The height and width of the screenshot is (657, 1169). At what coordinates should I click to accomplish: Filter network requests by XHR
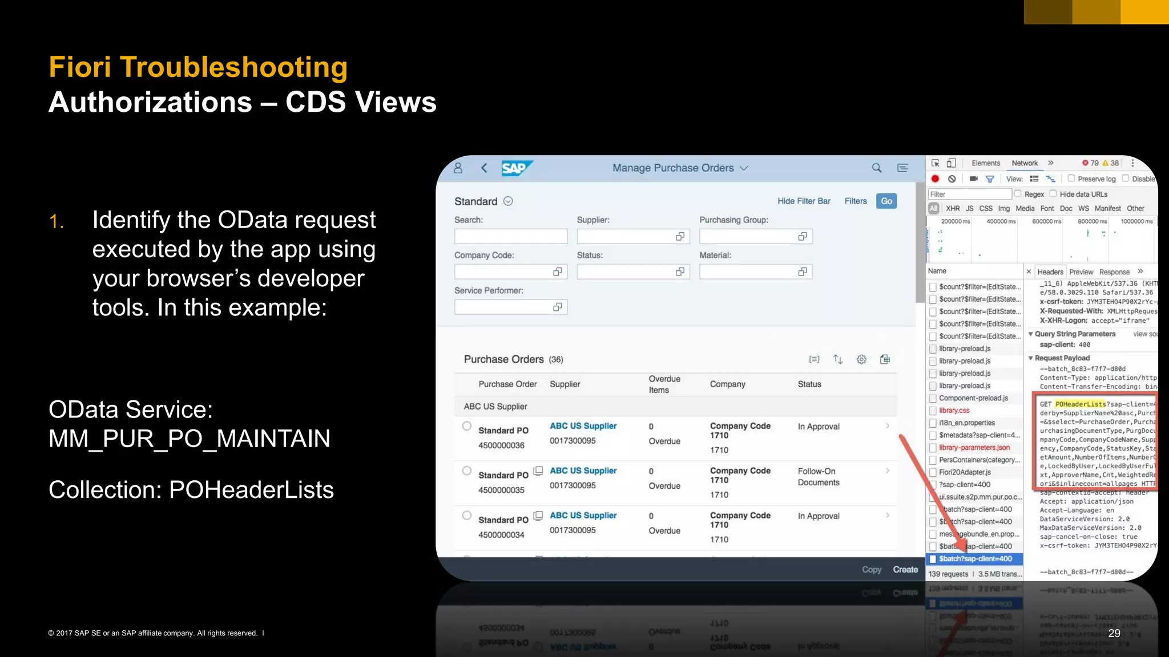click(x=953, y=209)
